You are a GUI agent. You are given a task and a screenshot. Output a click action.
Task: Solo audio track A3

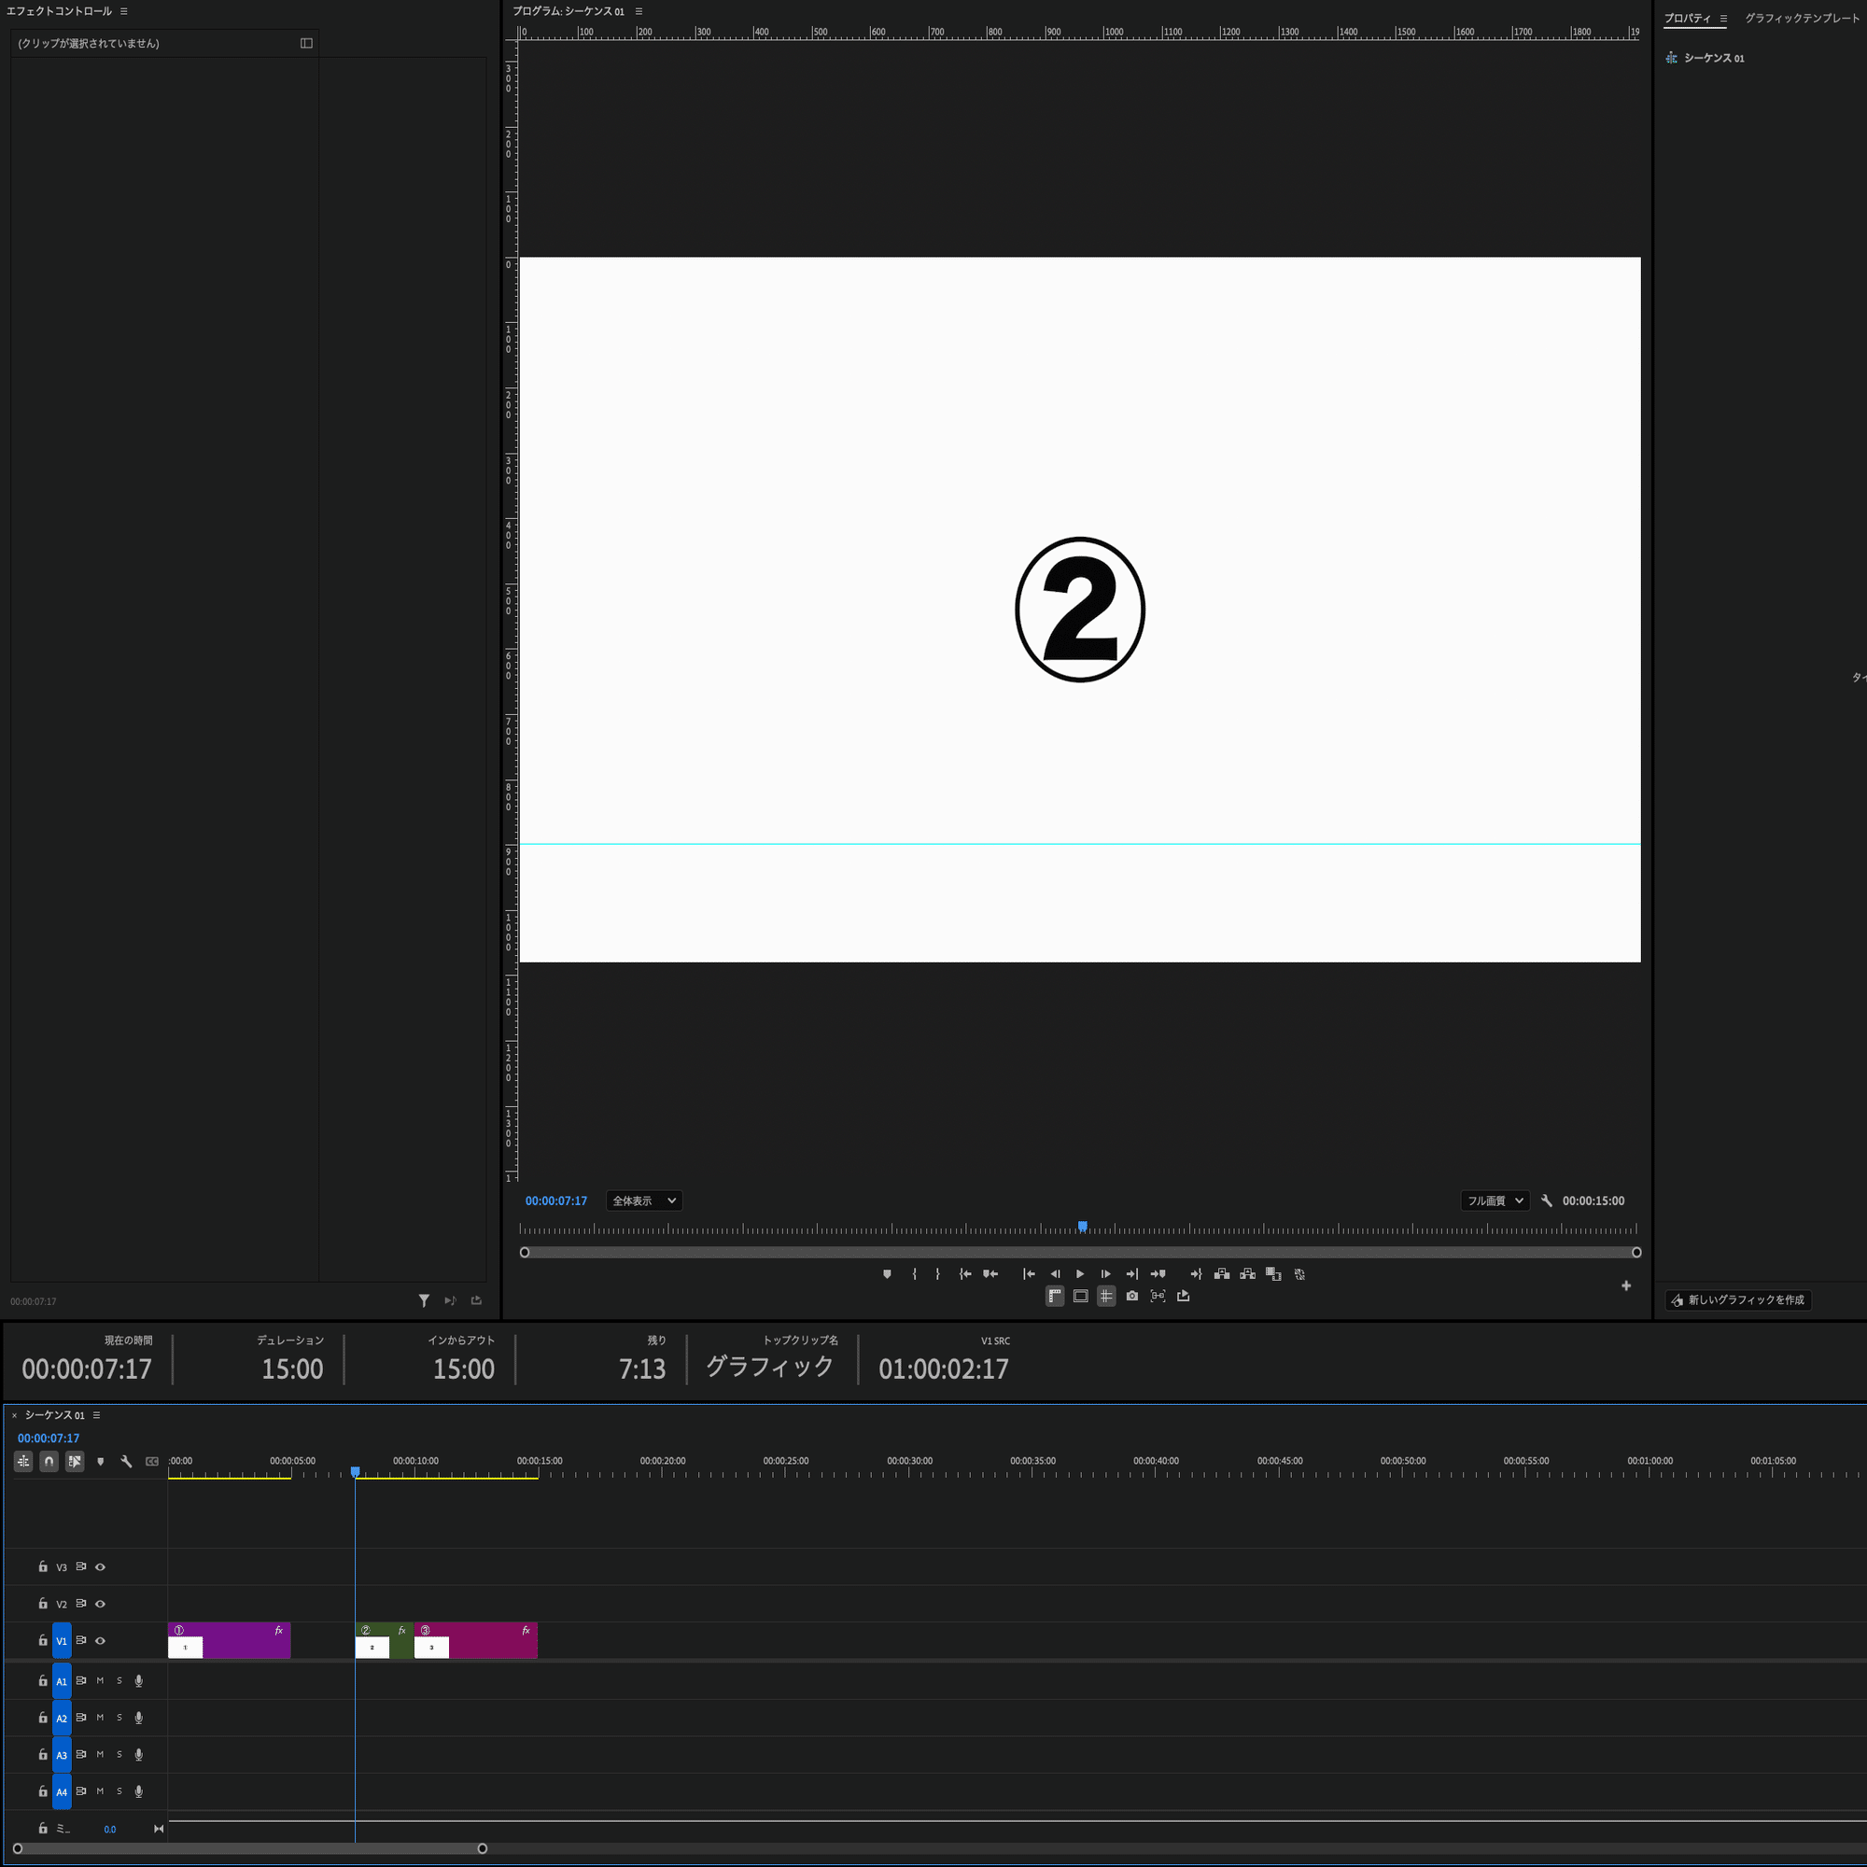click(119, 1754)
